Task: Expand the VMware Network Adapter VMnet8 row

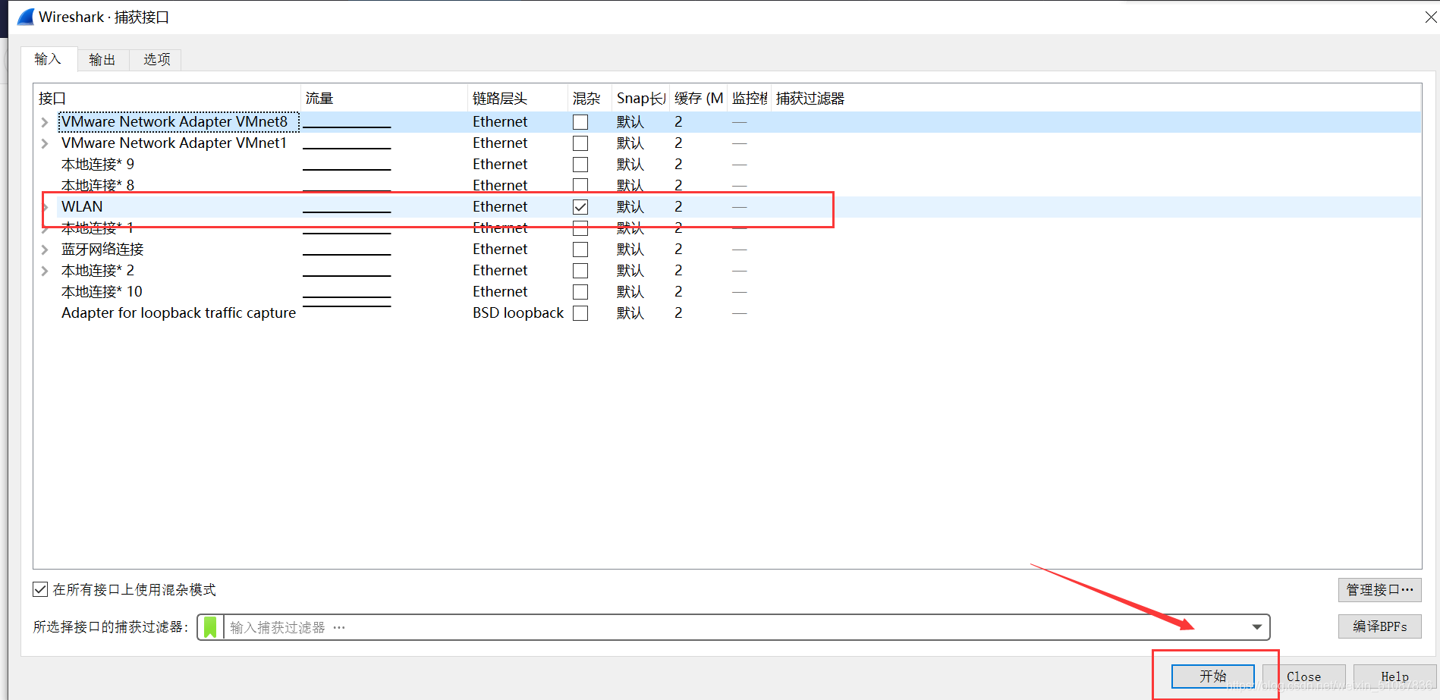Action: pyautogui.click(x=45, y=122)
